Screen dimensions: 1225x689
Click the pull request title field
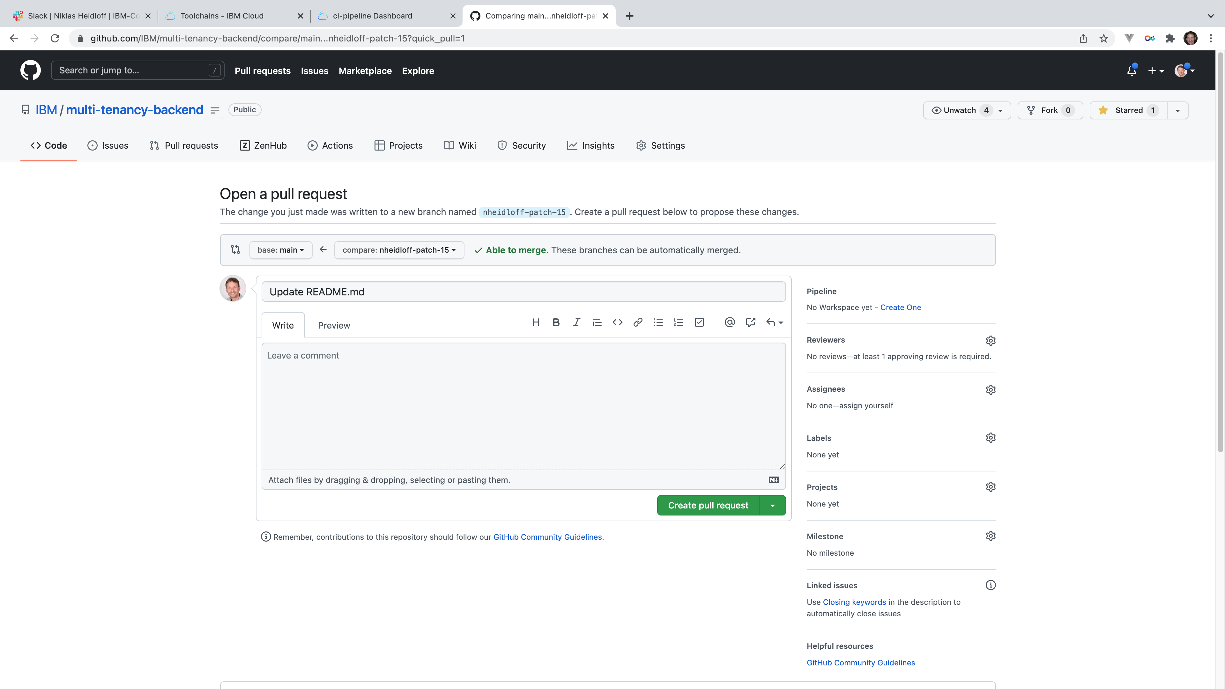click(523, 292)
